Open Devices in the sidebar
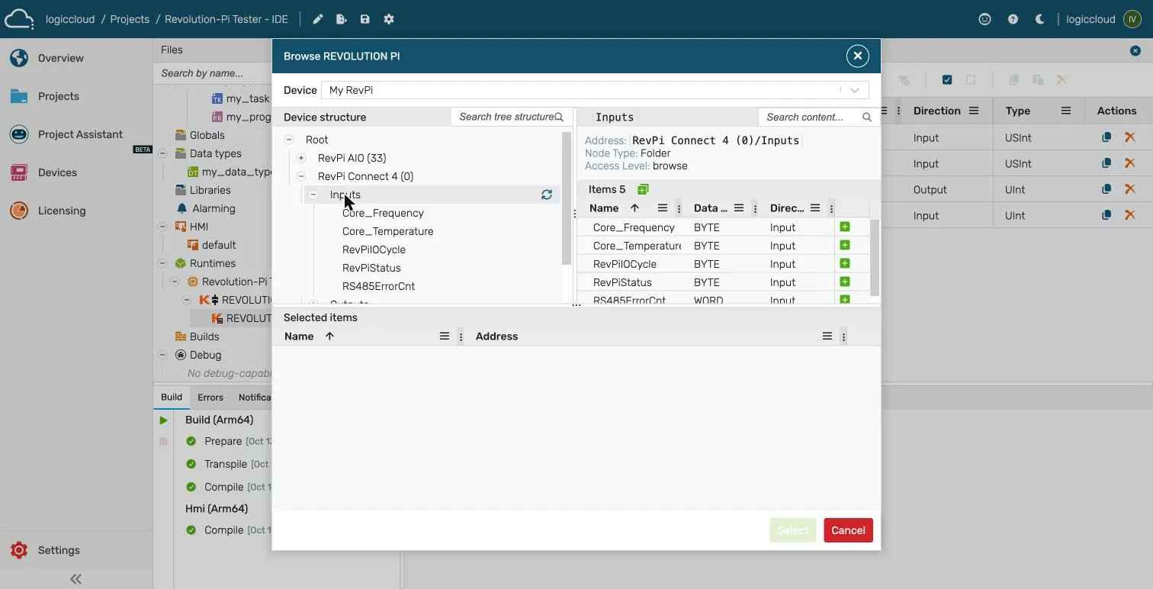Screen dimensions: 1153x589 [x=57, y=172]
